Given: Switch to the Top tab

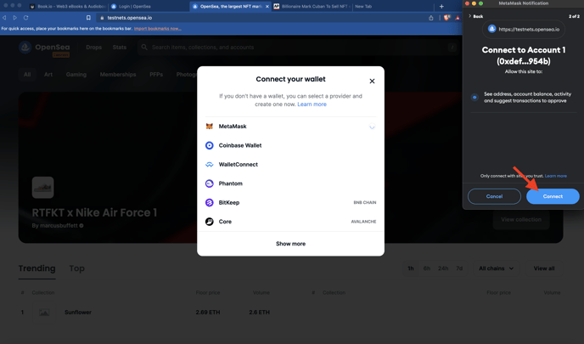Looking at the screenshot, I should point(76,268).
